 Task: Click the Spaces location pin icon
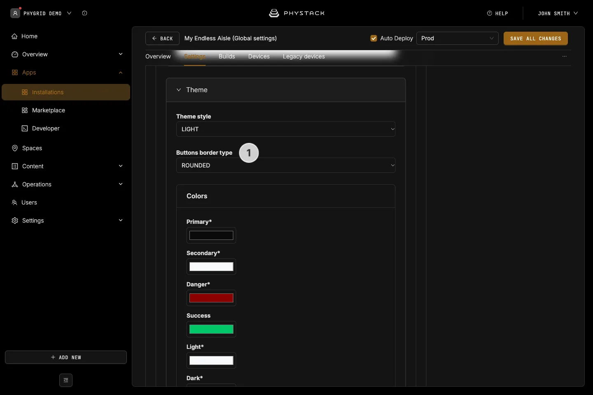click(x=15, y=148)
